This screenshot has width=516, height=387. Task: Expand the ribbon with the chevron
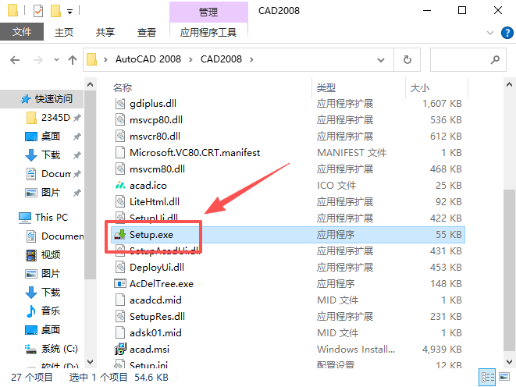(490, 33)
